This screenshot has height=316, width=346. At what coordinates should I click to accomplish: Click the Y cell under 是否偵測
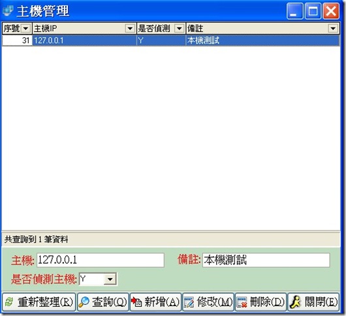coord(161,40)
